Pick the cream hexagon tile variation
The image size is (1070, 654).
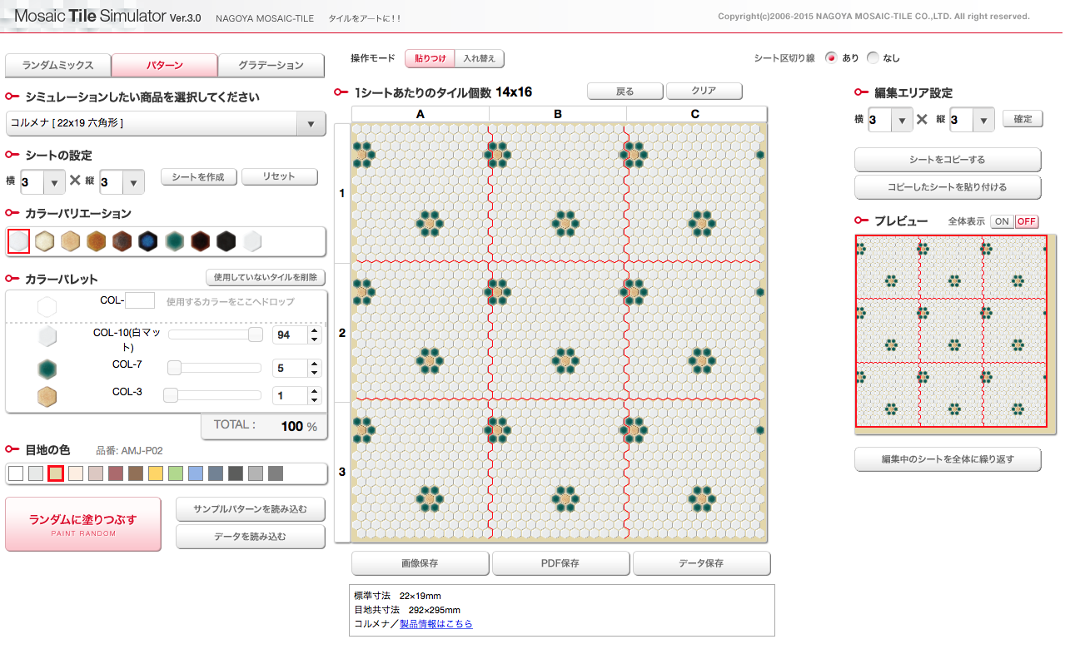coord(45,241)
